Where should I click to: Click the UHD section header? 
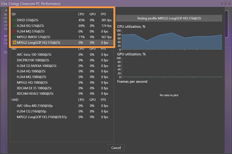coord(15,100)
